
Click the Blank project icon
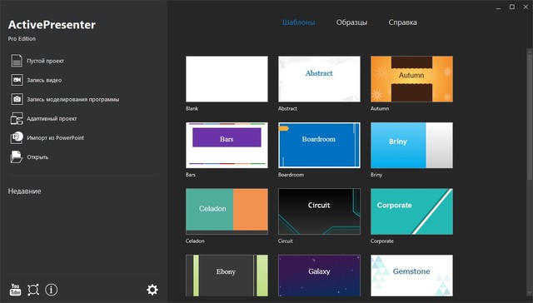pyautogui.click(x=17, y=61)
